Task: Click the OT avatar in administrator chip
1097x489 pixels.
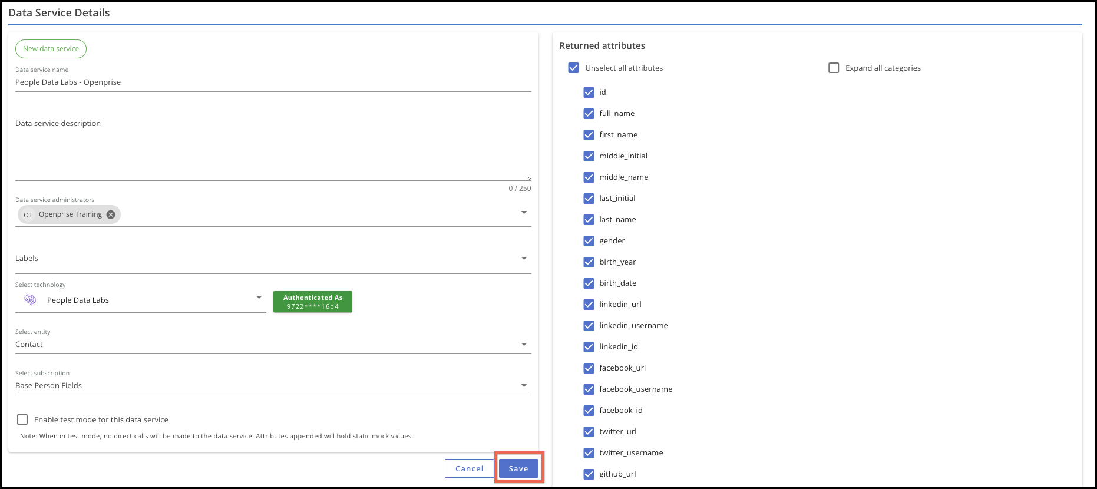Action: 28,214
